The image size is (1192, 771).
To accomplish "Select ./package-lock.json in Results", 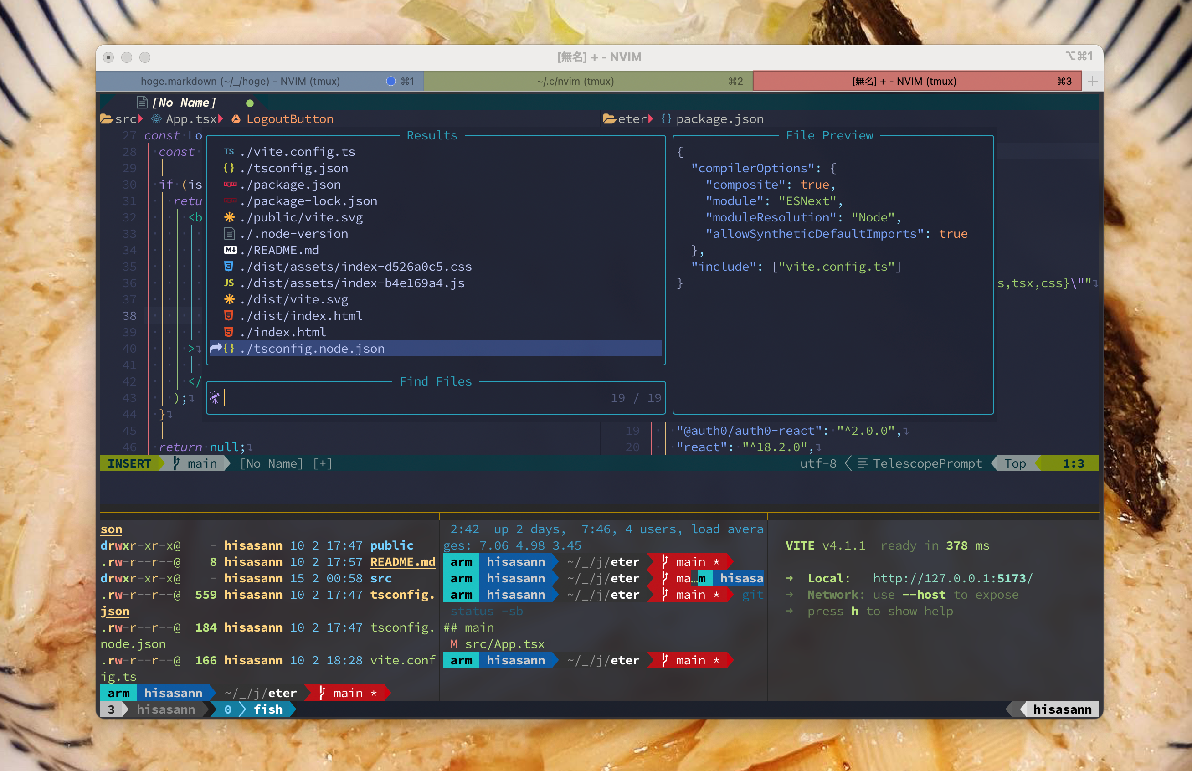I will point(308,201).
